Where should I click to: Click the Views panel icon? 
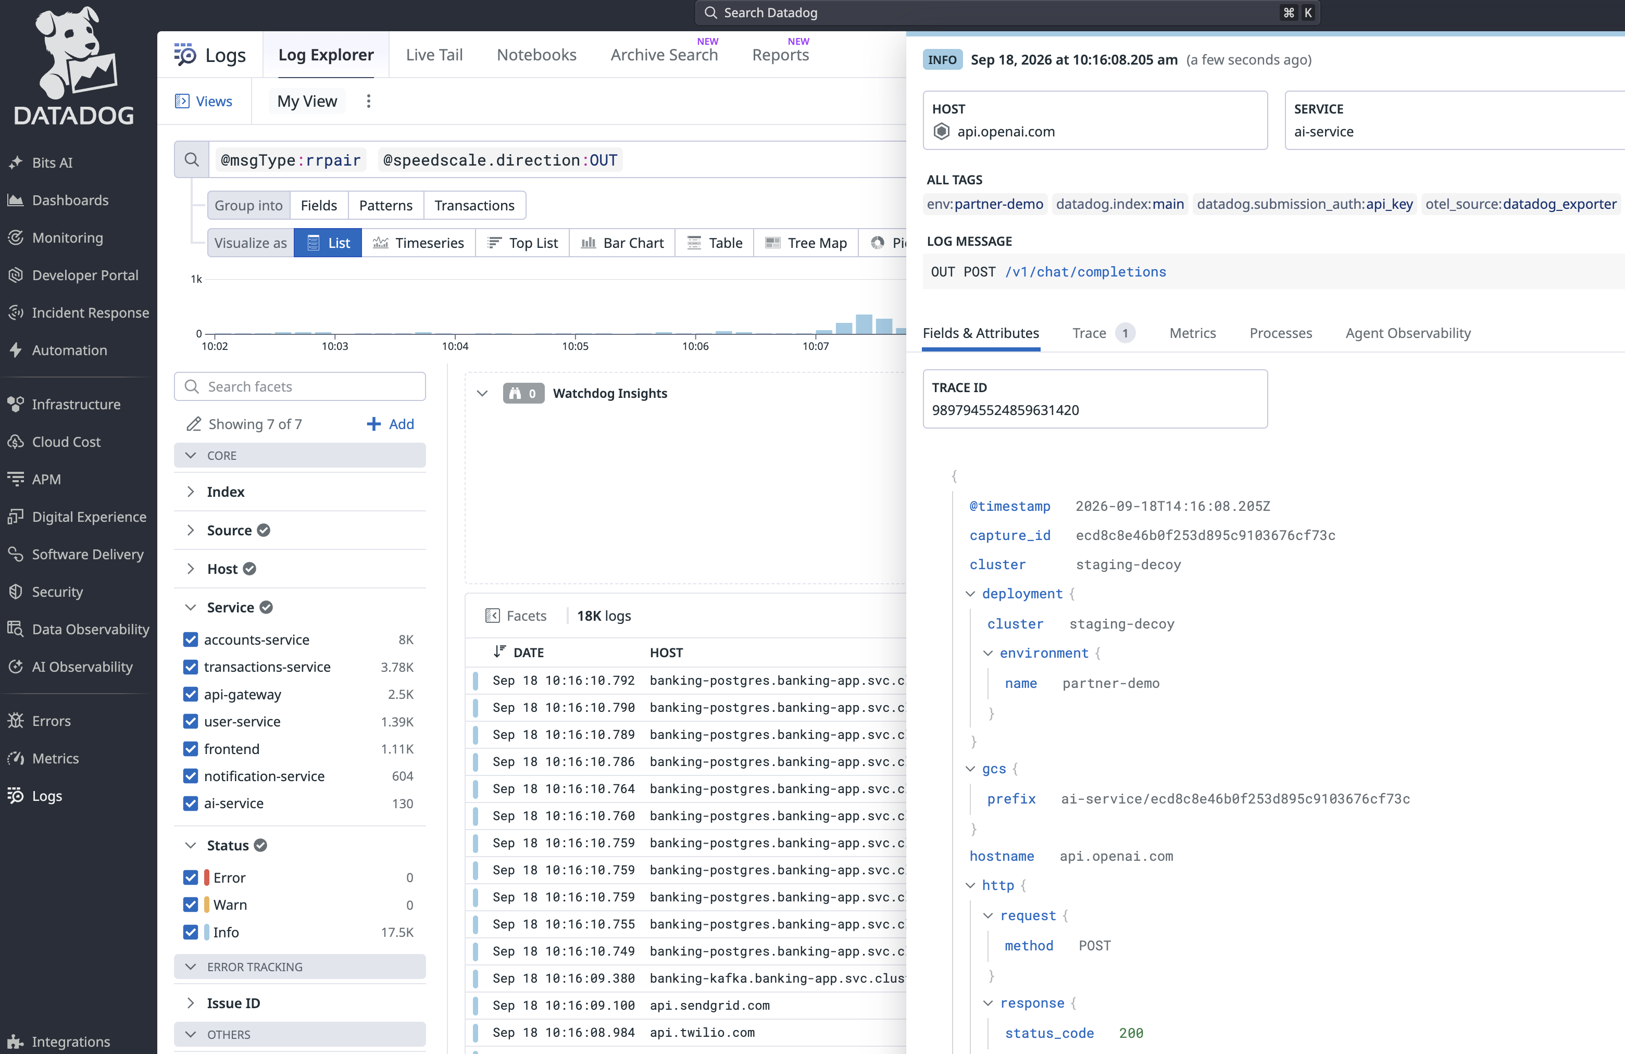click(182, 101)
